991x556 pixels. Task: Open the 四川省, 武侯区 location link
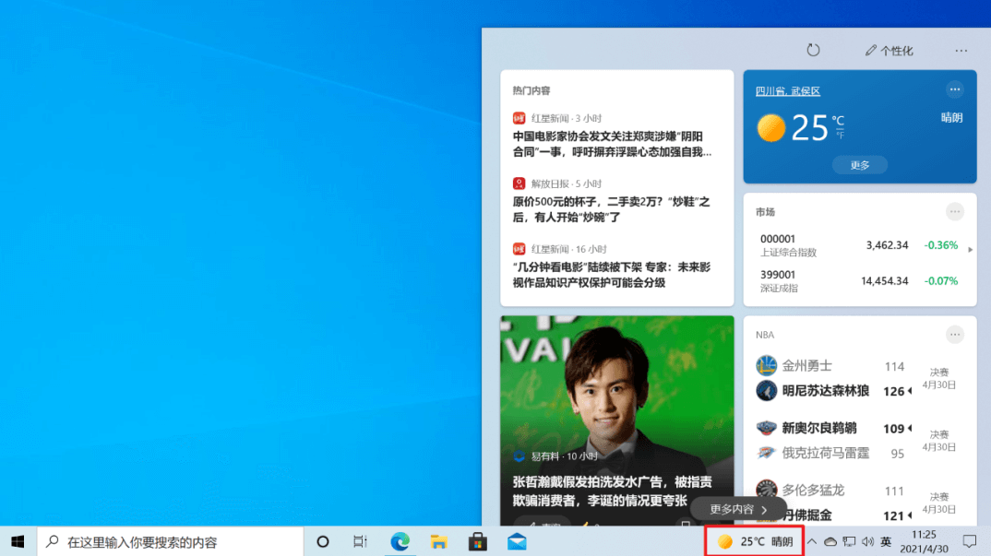(787, 91)
